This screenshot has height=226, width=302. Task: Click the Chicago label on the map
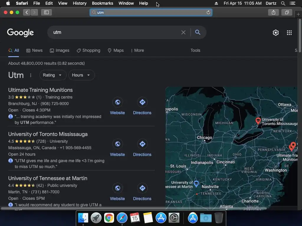point(204,138)
